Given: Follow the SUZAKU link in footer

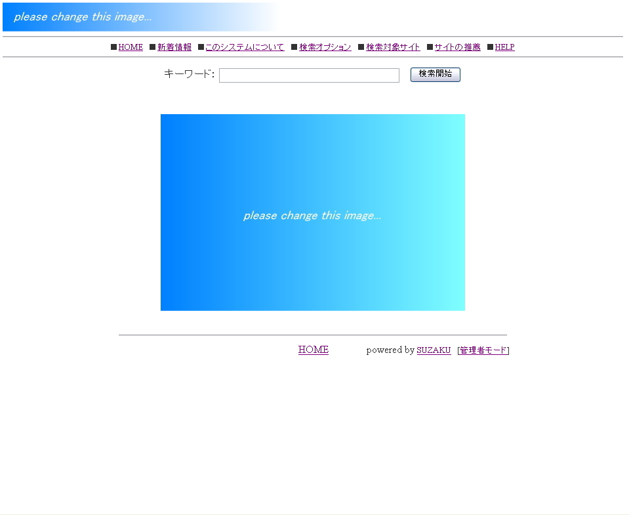Looking at the screenshot, I should point(434,350).
